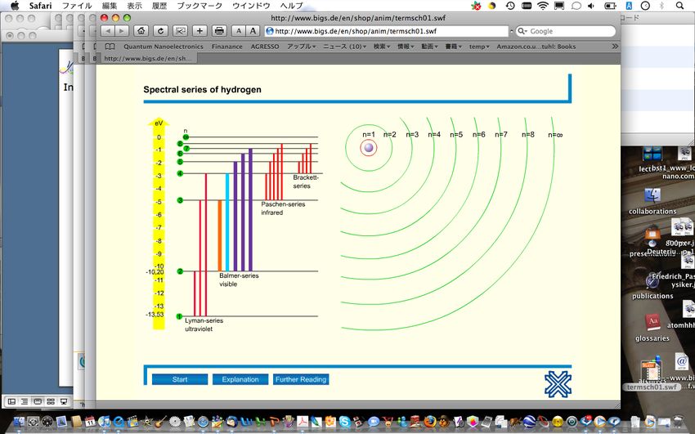Open the Finanance bookmark
The height and width of the screenshot is (434, 695).
[x=227, y=47]
